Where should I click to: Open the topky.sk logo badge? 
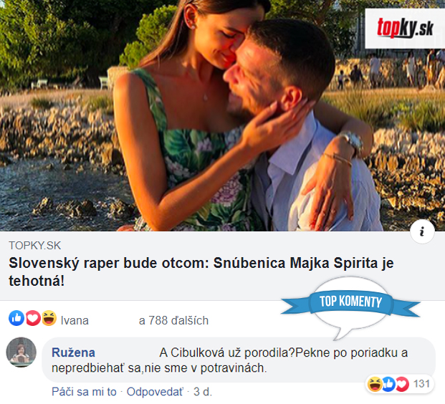(405, 28)
